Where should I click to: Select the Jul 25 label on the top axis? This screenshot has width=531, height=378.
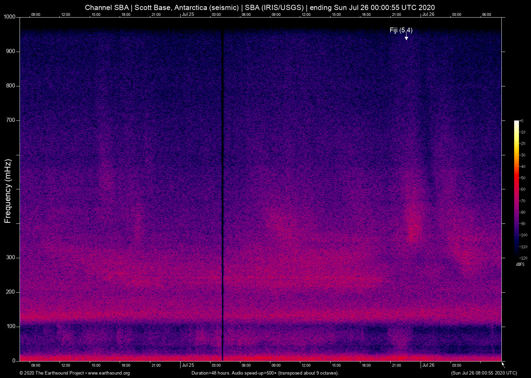pyautogui.click(x=188, y=14)
